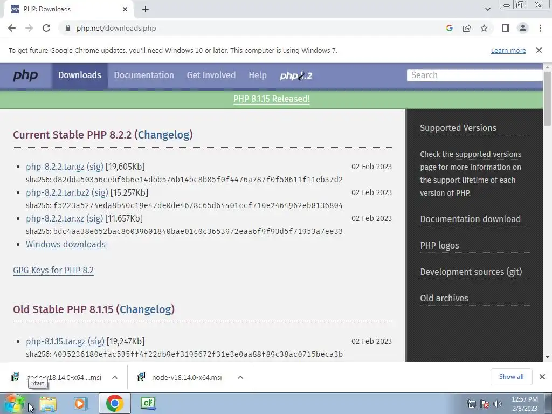Open GPG Keys for PHP 8.2

(x=53, y=271)
